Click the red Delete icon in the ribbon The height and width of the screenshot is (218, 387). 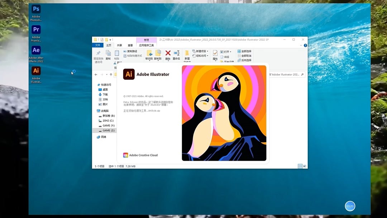click(x=167, y=54)
